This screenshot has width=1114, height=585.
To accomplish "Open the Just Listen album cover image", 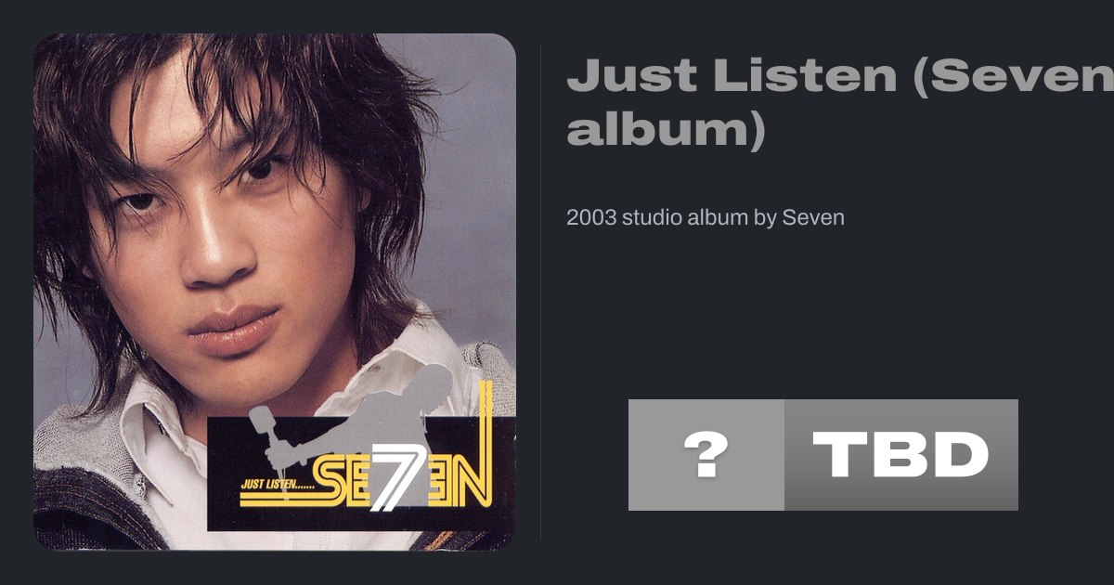I will pos(275,292).
